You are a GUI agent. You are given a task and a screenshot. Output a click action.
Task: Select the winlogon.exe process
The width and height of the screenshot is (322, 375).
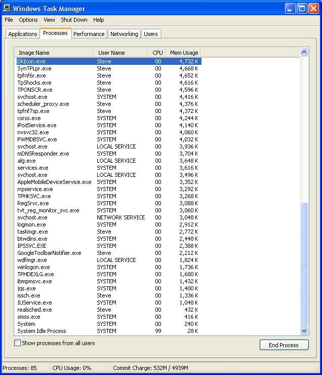click(109, 267)
